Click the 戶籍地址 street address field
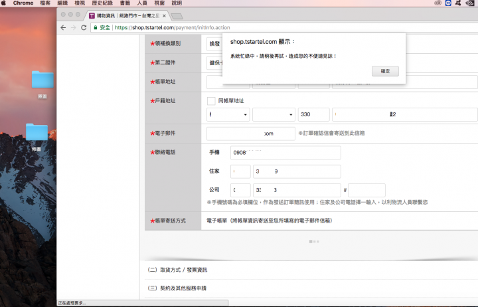 pos(405,114)
